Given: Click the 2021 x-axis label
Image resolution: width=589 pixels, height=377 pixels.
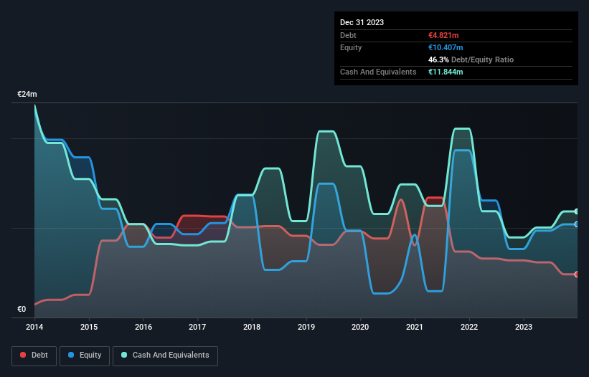Looking at the screenshot, I should click(415, 327).
